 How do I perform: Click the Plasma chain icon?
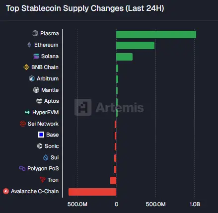tap(35, 33)
